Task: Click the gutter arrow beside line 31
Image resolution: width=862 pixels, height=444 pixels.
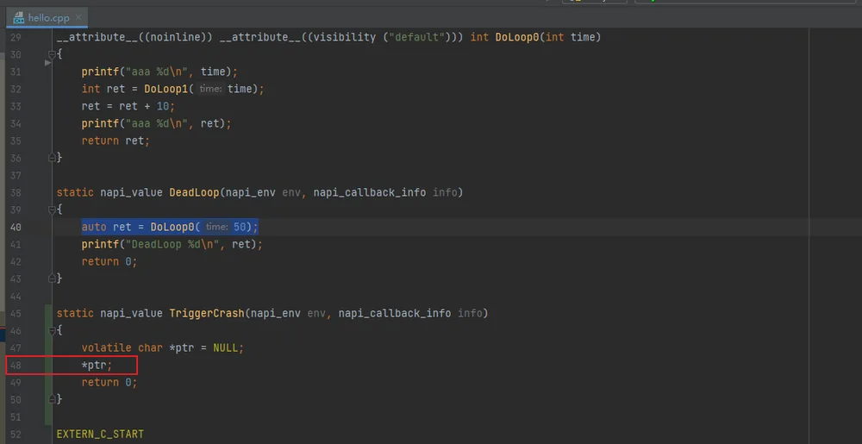Action: click(x=47, y=63)
